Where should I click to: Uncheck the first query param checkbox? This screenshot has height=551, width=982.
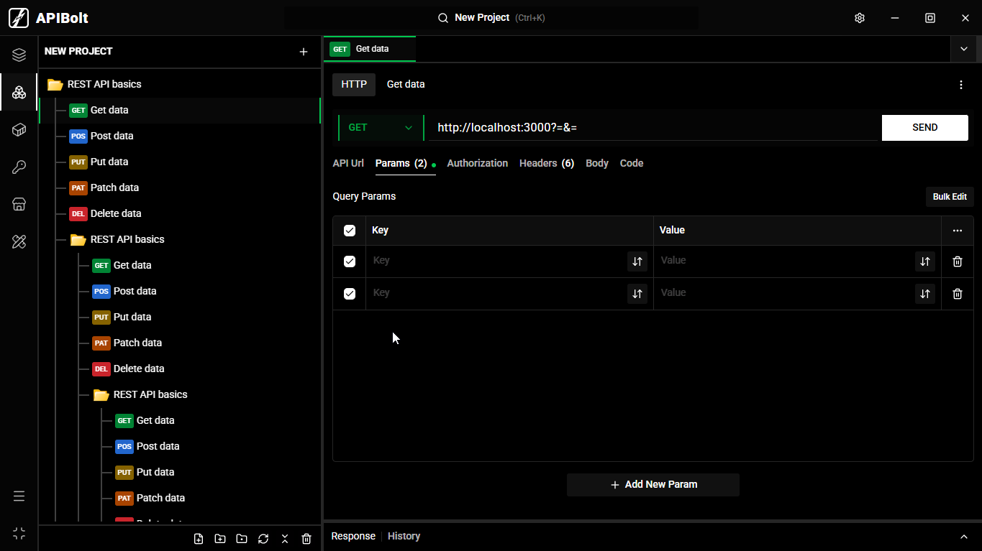pyautogui.click(x=350, y=261)
